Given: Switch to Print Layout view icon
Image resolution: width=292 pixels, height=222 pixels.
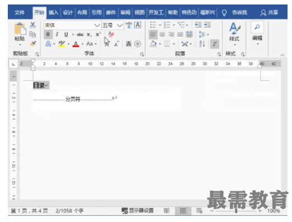Looking at the screenshot, I should (183, 211).
